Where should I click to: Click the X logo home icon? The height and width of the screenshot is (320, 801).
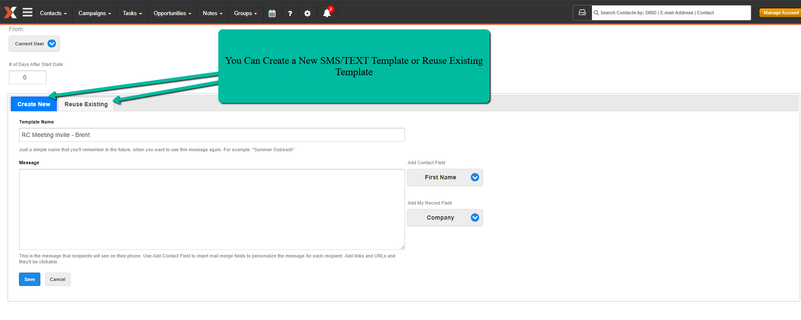(11, 13)
